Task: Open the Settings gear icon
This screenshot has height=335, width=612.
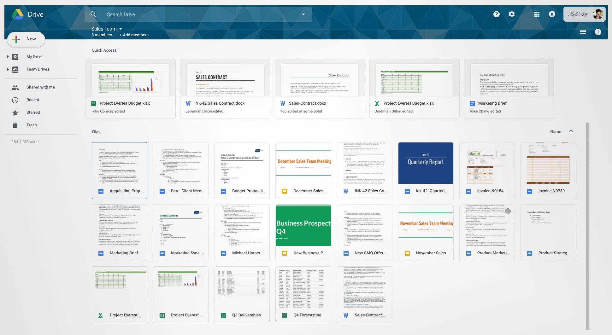Action: click(511, 14)
